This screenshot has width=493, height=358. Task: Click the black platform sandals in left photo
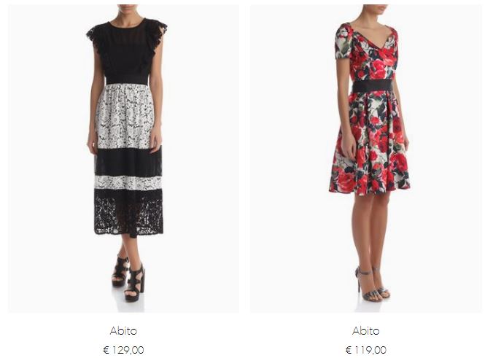(x=129, y=279)
